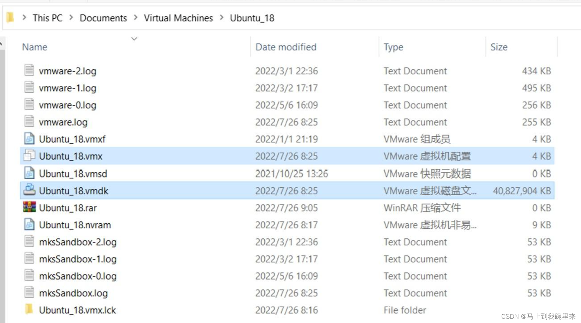
Task: Go to Documents in breadcrumb
Action: pos(103,18)
